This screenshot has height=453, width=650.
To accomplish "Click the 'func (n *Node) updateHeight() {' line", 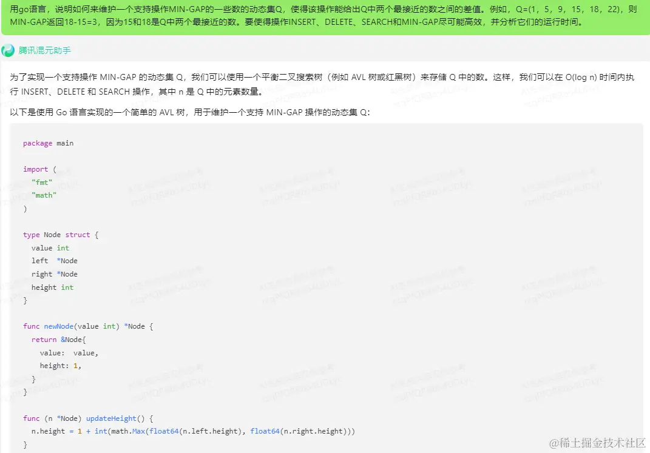I will pos(88,418).
